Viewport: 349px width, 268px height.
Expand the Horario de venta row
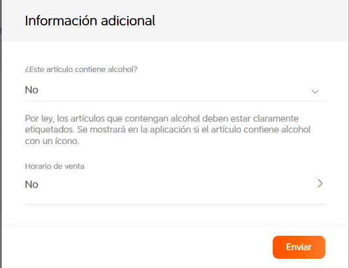click(174, 184)
